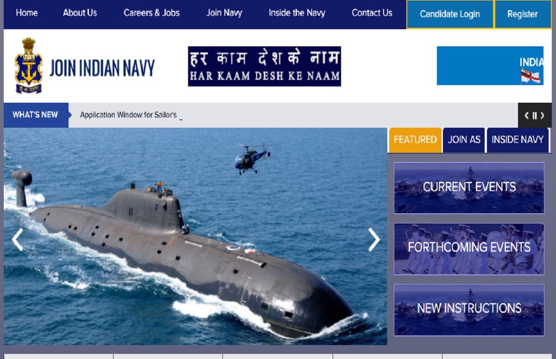Viewport: 556px width, 359px height.
Task: Advance to next carousel slide arrow
Action: click(373, 240)
